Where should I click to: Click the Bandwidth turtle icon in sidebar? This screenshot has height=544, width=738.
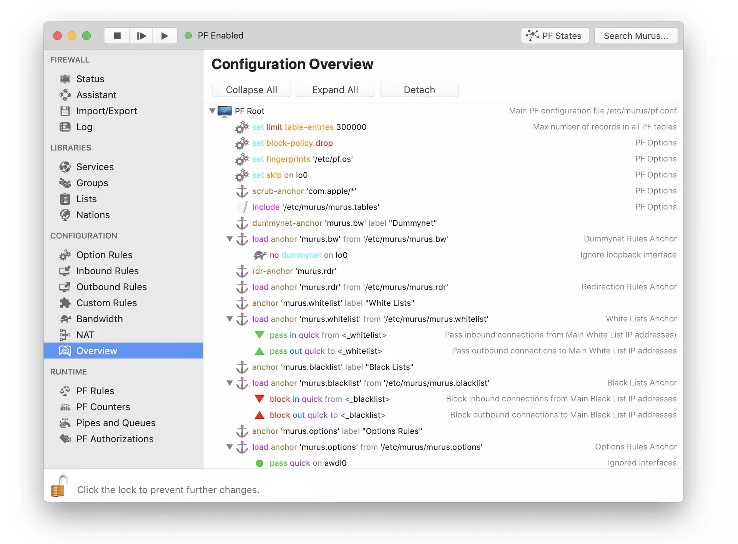(x=65, y=319)
